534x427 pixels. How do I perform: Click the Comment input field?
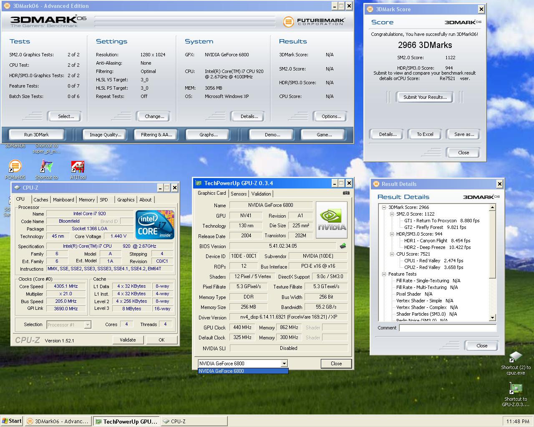pyautogui.click(x=448, y=328)
